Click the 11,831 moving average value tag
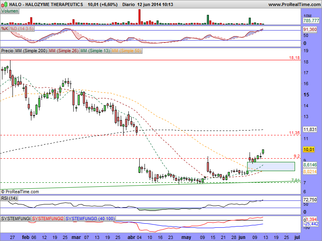This screenshot has width=322, height=241. click(x=310, y=129)
